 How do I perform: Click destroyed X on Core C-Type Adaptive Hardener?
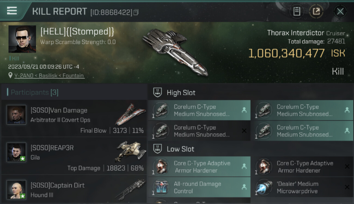[347, 166]
